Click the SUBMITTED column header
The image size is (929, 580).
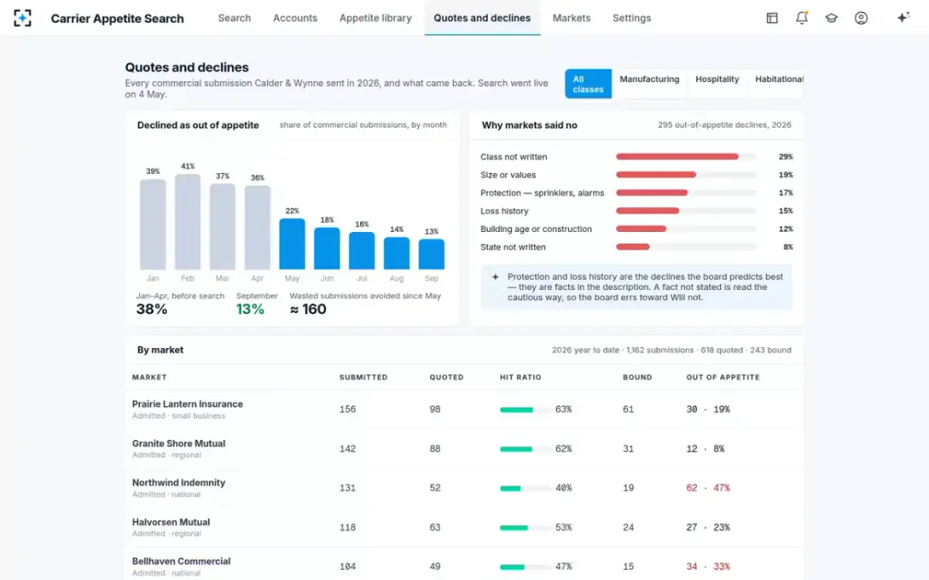(363, 377)
